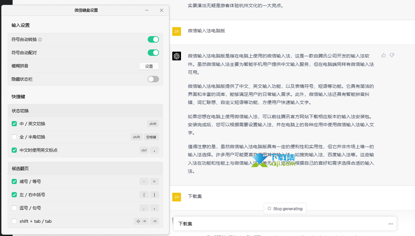Screen dimensions: 415x236
Task: Click 快捷键 section heading
Action: [18, 97]
